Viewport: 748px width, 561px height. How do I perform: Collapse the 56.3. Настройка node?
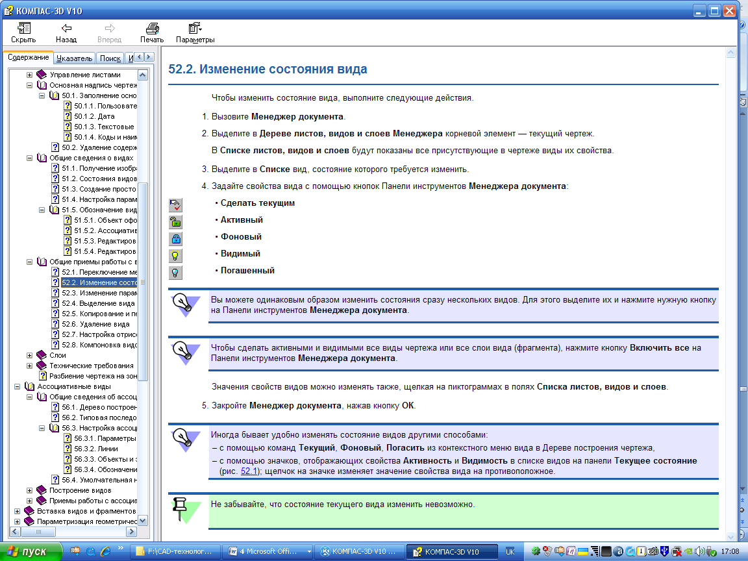(42, 429)
